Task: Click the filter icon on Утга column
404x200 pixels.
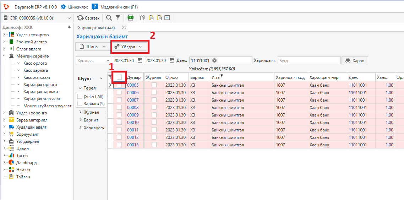Action: coord(221,76)
